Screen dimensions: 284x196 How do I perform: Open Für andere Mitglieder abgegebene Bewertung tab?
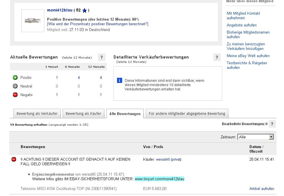(187, 114)
